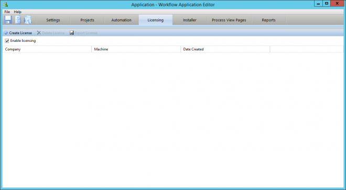Click the third toolbar icon with stacked documents
Screen dimensions: 346x190
click(28, 20)
